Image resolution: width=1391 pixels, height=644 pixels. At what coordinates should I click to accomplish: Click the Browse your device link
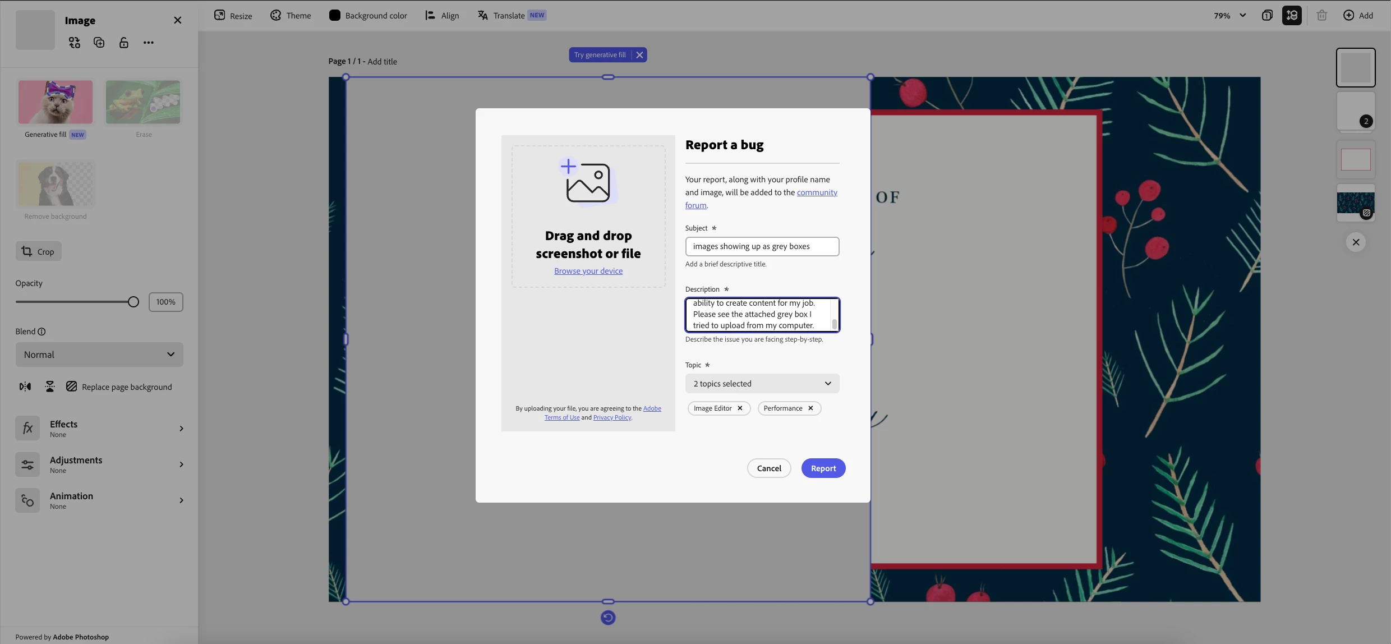[x=588, y=271]
